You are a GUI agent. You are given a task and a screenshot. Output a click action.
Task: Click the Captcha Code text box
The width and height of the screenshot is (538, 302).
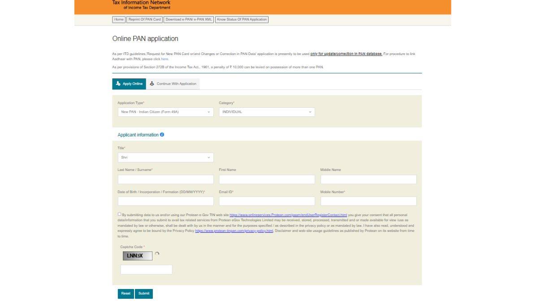point(146,270)
